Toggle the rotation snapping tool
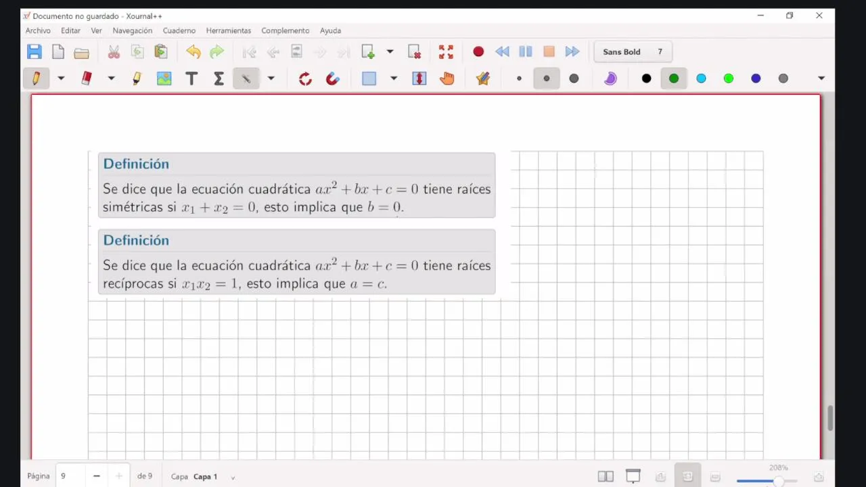This screenshot has height=487, width=866. (305, 78)
